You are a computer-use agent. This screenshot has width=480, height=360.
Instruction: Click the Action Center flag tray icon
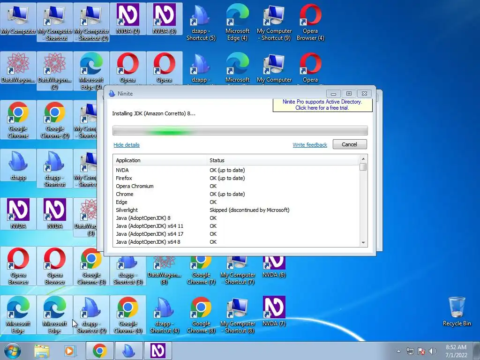tap(421, 351)
